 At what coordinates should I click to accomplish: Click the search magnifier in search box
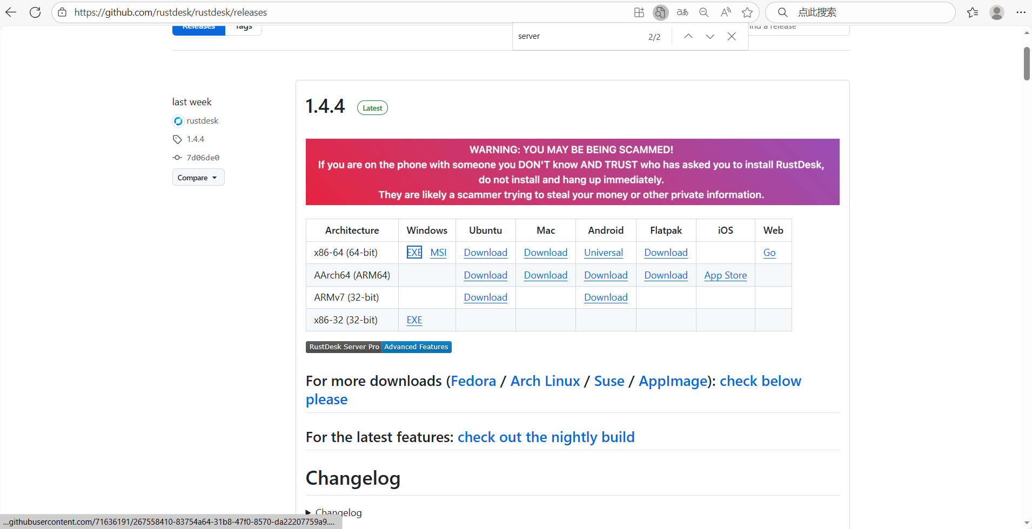(x=782, y=12)
